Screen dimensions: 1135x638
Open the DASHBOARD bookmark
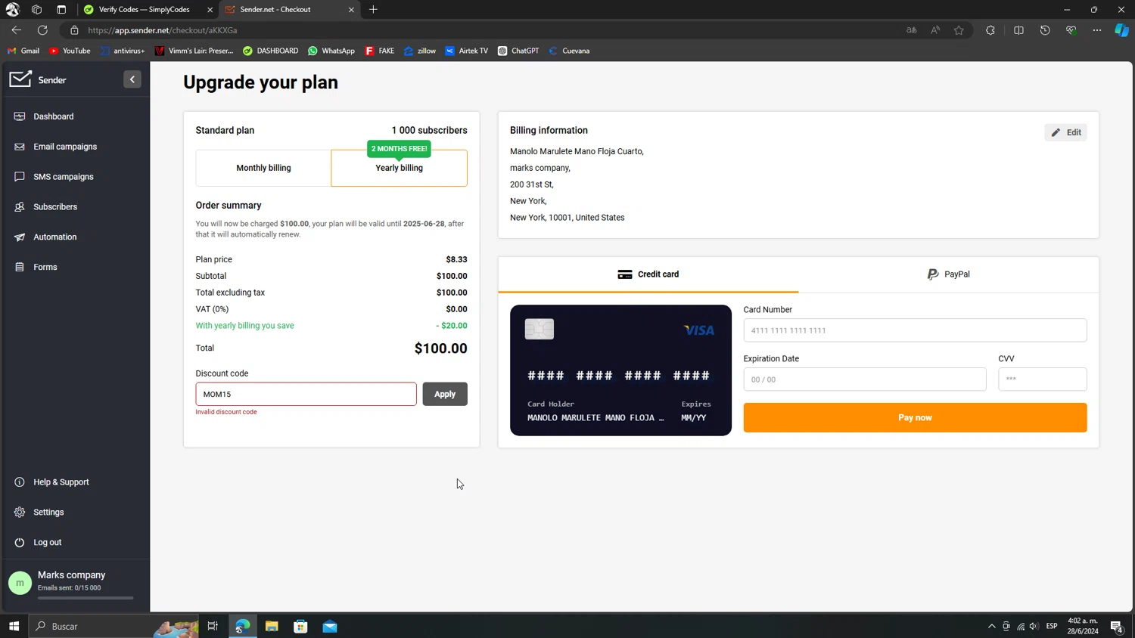[x=271, y=51]
